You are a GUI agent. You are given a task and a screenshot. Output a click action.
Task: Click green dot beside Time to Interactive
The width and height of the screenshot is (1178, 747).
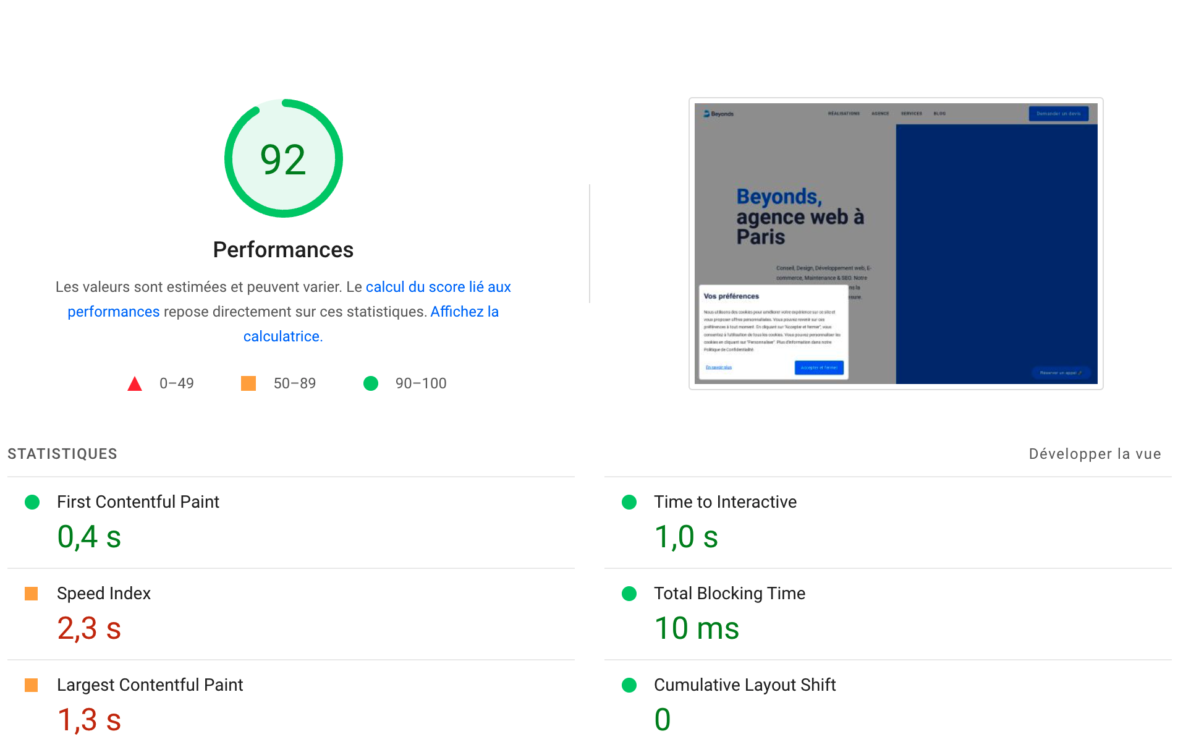pyautogui.click(x=629, y=502)
